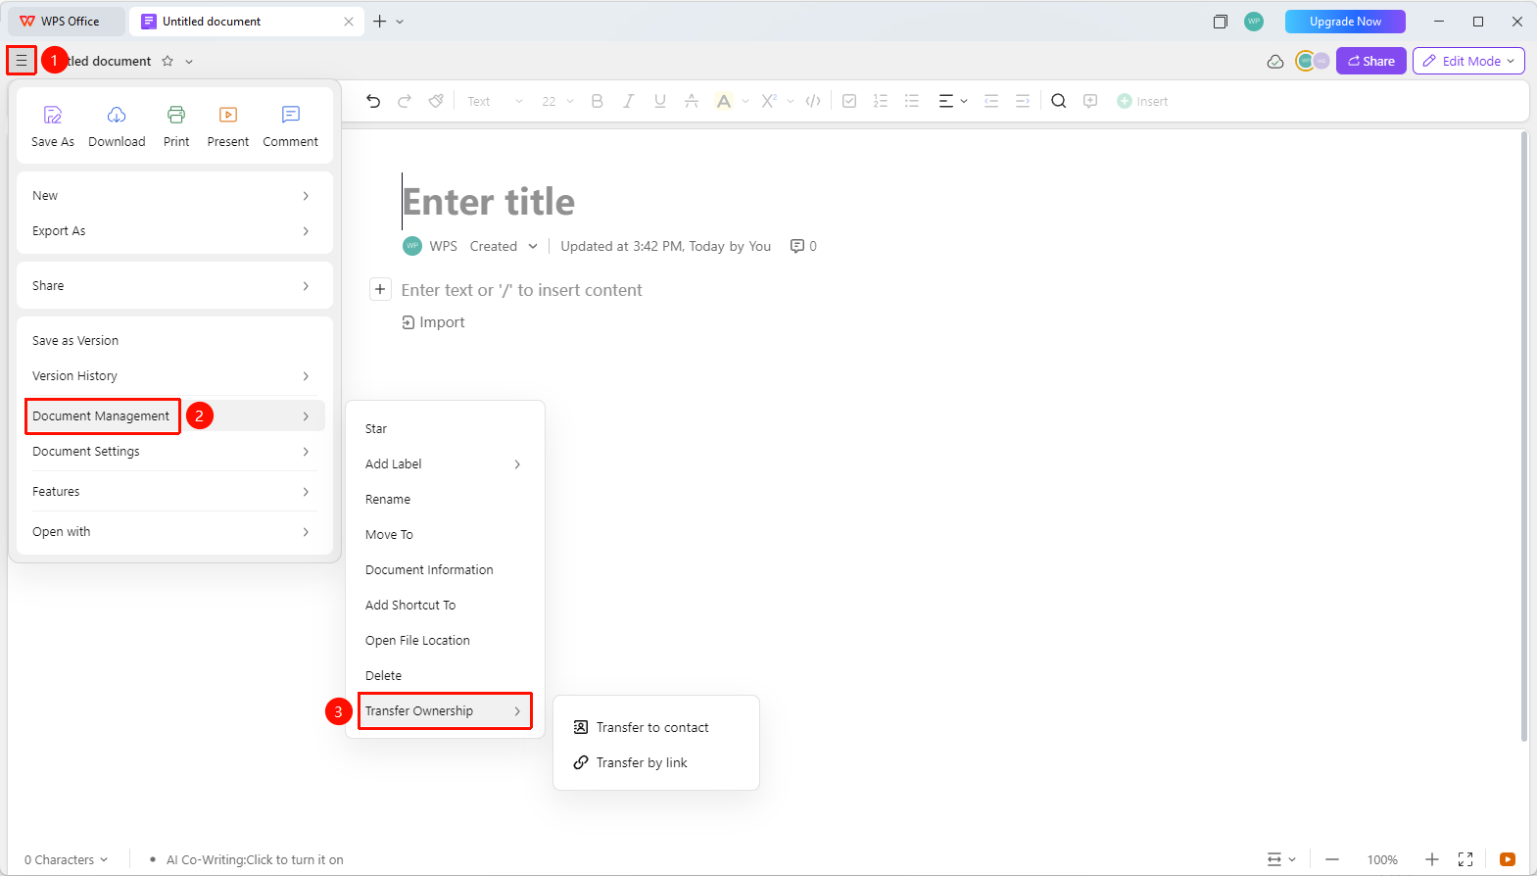1537x876 pixels.
Task: Click the Import link
Action: pos(433,322)
